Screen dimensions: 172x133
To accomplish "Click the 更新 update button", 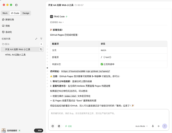I will pyautogui.click(x=38, y=130).
